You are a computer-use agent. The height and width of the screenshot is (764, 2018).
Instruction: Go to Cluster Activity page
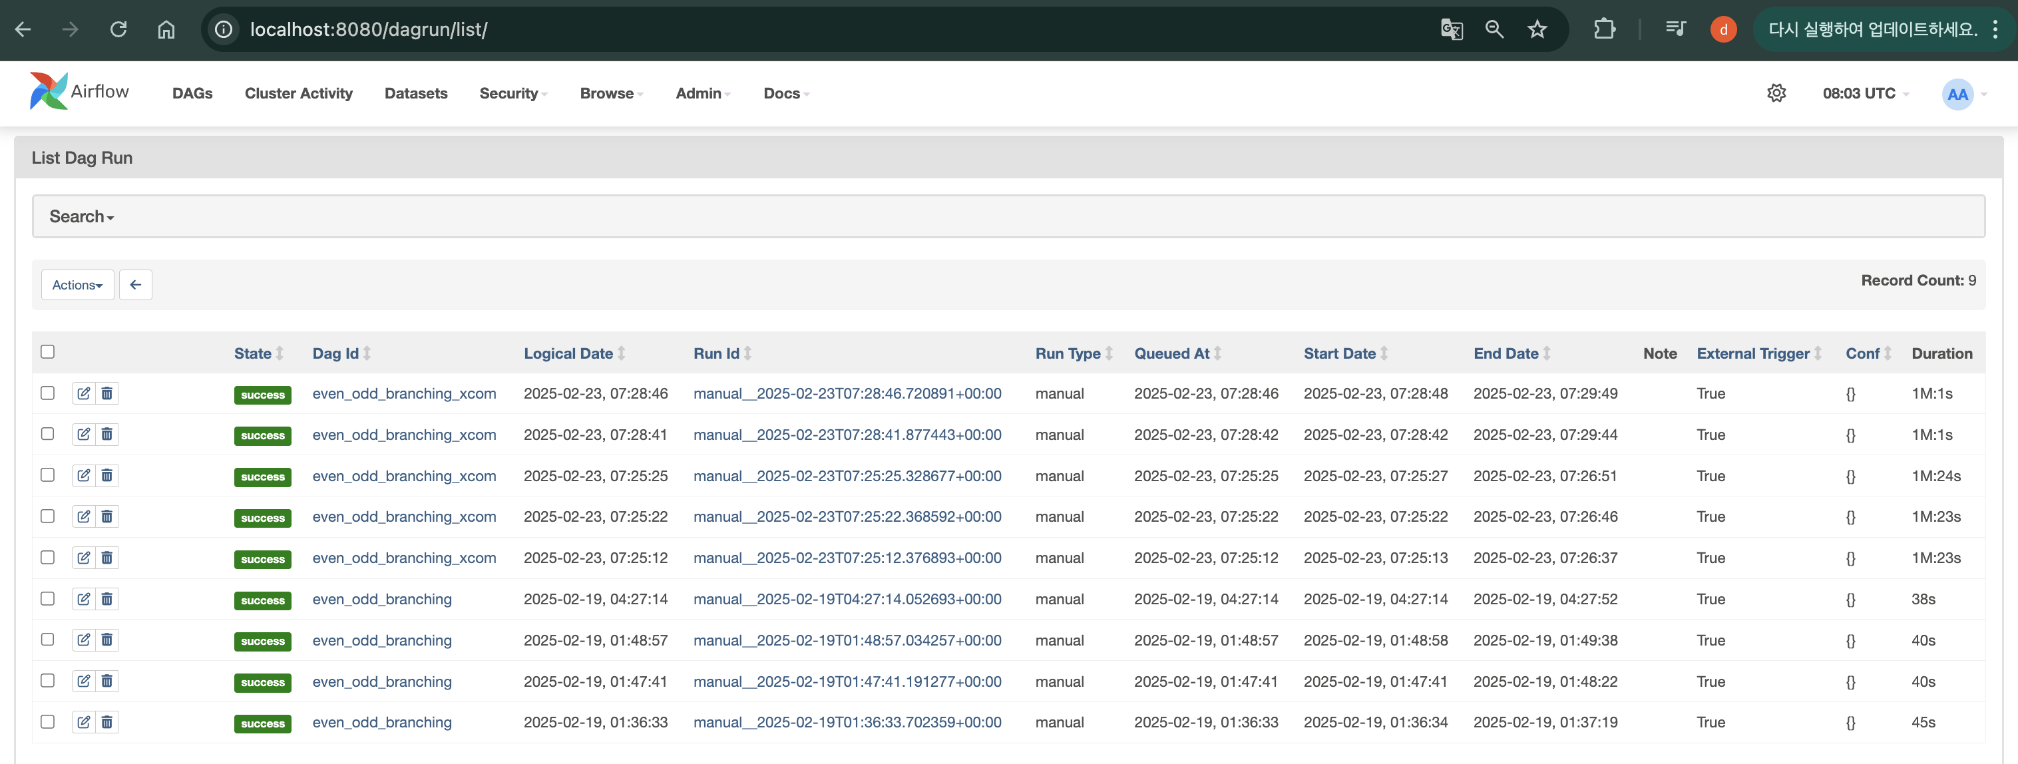pos(298,93)
